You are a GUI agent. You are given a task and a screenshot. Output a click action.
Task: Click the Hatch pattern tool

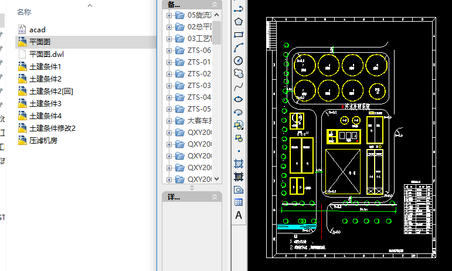[x=239, y=164]
